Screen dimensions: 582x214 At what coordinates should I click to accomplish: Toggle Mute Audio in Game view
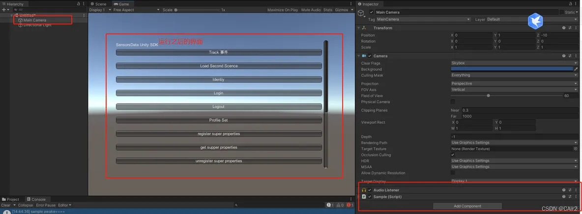pos(311,10)
